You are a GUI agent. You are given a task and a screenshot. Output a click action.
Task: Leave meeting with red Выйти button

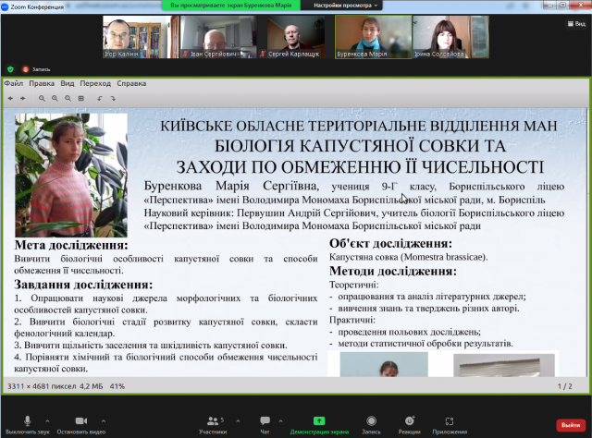pos(571,425)
